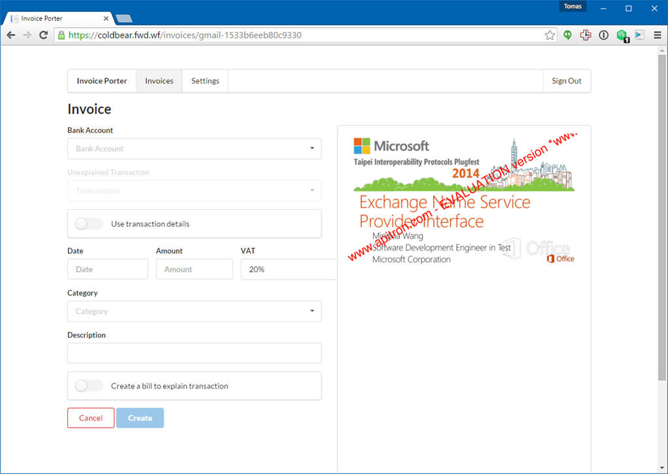This screenshot has height=474, width=668.
Task: Open the green Hangouts extension icon
Action: (567, 35)
